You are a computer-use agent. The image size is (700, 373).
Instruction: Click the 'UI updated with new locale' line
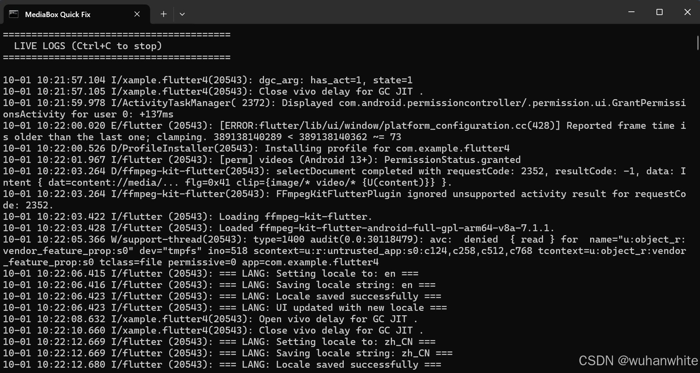pyautogui.click(x=225, y=308)
